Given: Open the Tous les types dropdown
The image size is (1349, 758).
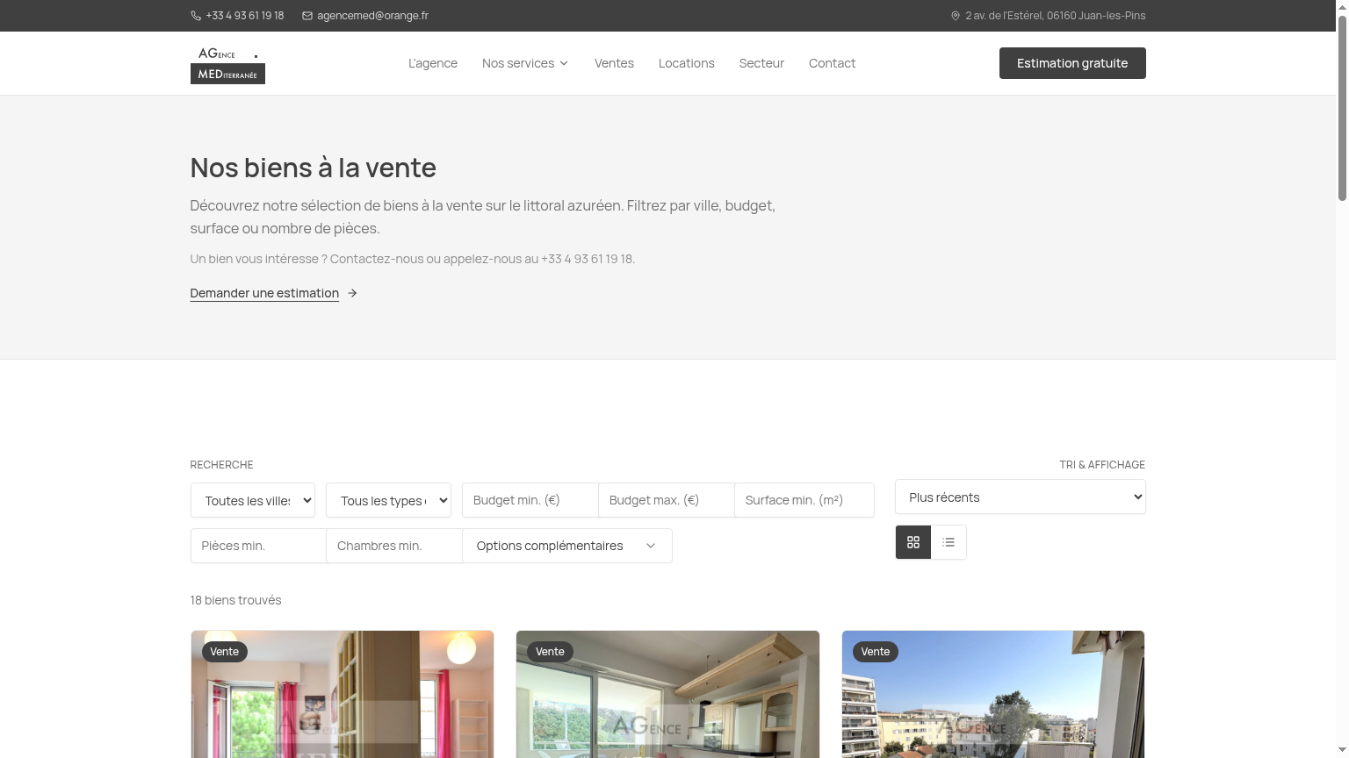Looking at the screenshot, I should point(388,500).
